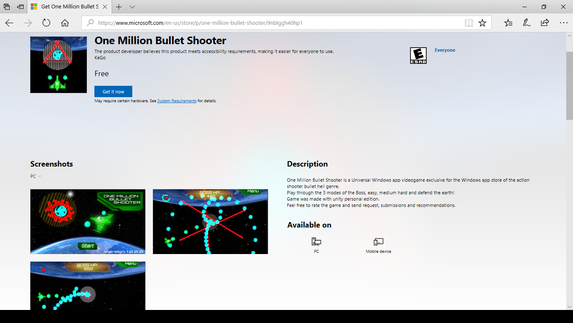The height and width of the screenshot is (323, 573).
Task: Click the Free price label
Action: (102, 74)
